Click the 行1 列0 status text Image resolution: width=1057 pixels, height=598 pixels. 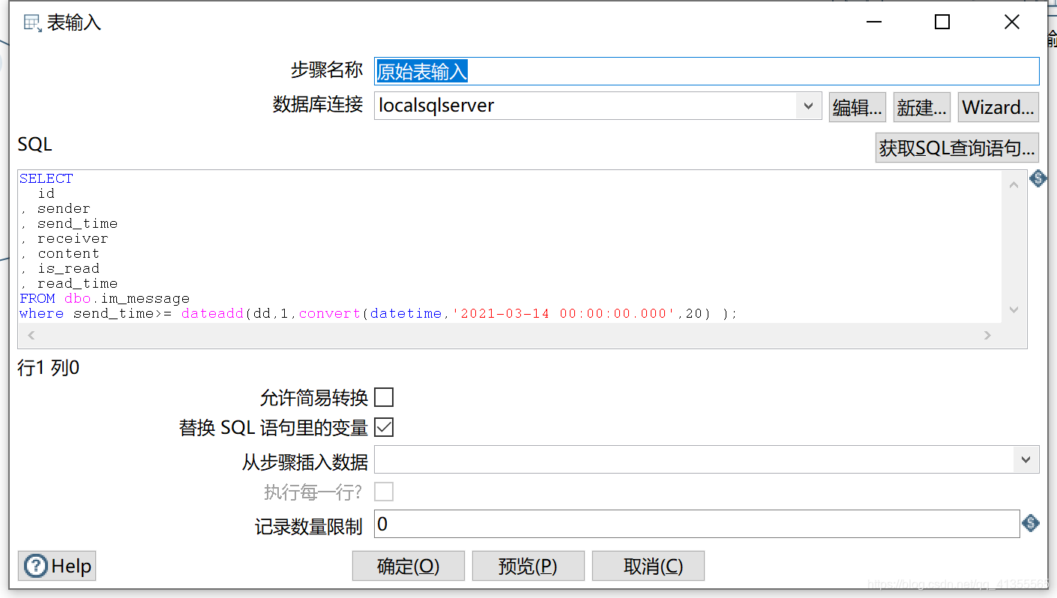[x=48, y=368]
